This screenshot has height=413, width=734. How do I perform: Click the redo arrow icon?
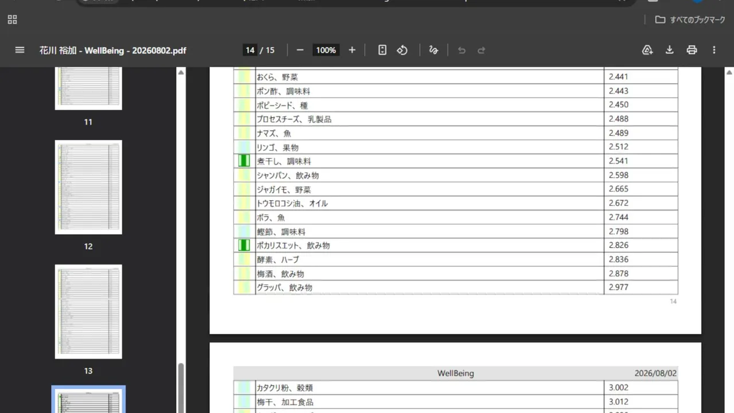tap(482, 50)
